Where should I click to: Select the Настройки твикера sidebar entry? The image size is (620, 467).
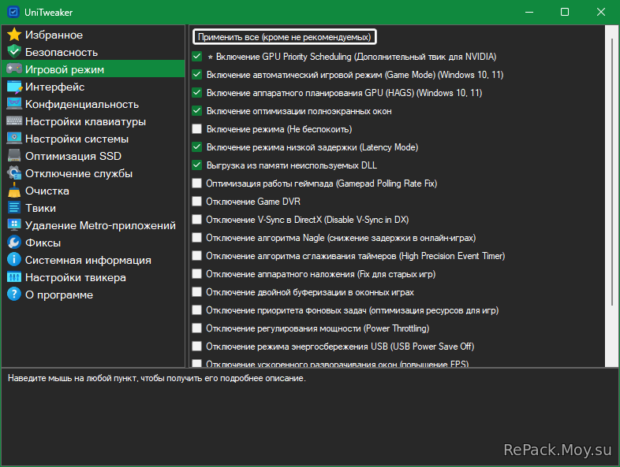coord(75,277)
